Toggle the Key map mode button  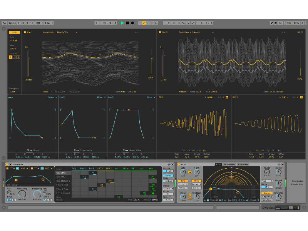(281, 23)
